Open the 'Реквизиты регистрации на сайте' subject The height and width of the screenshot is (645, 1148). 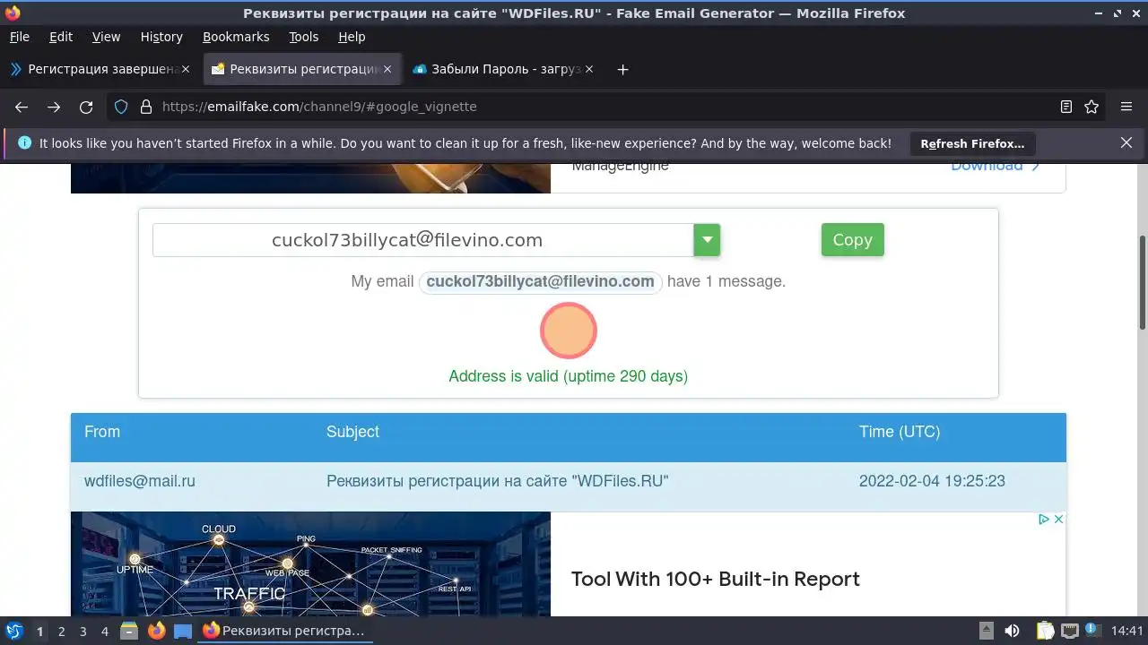point(498,481)
